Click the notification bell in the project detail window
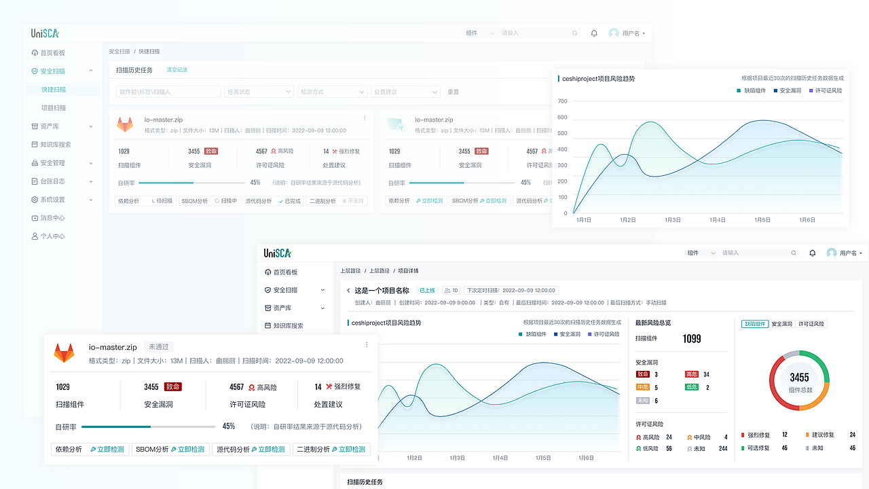 tap(813, 253)
